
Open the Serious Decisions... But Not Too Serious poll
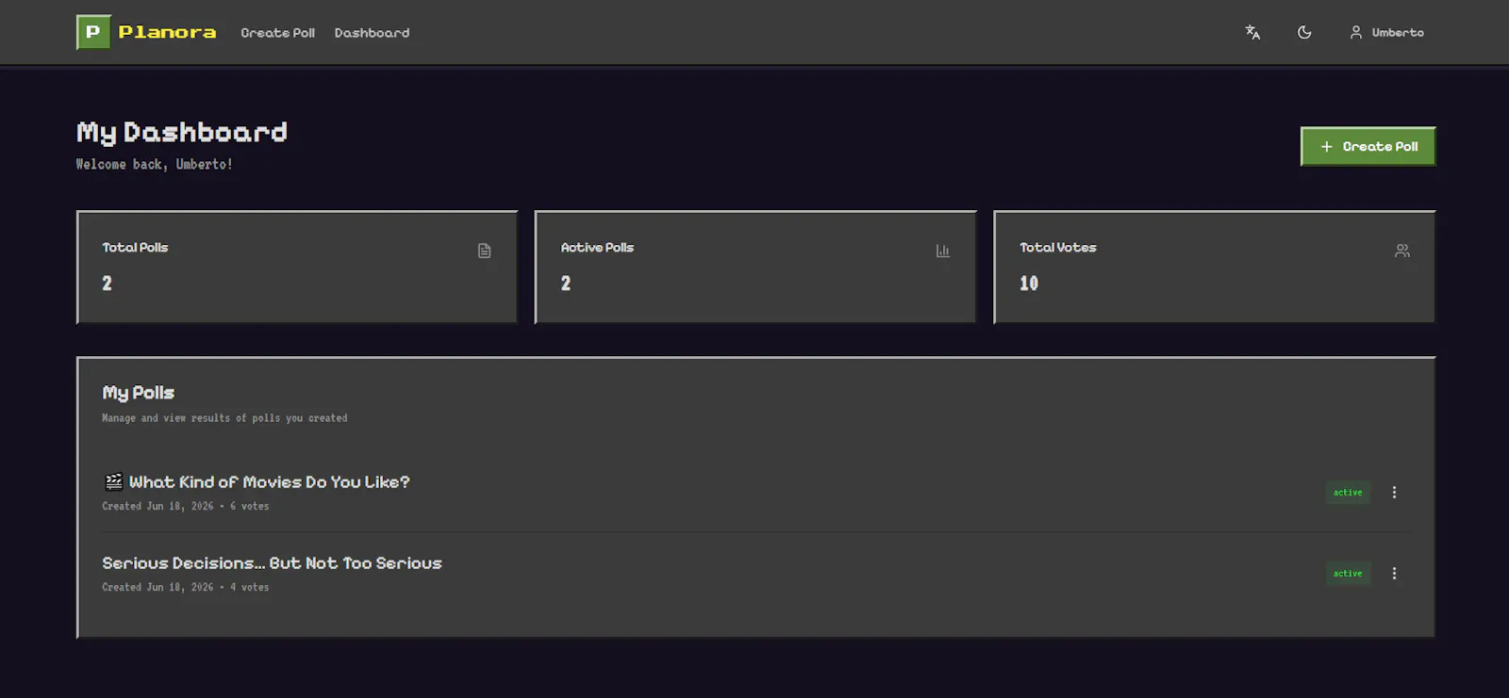click(x=272, y=563)
